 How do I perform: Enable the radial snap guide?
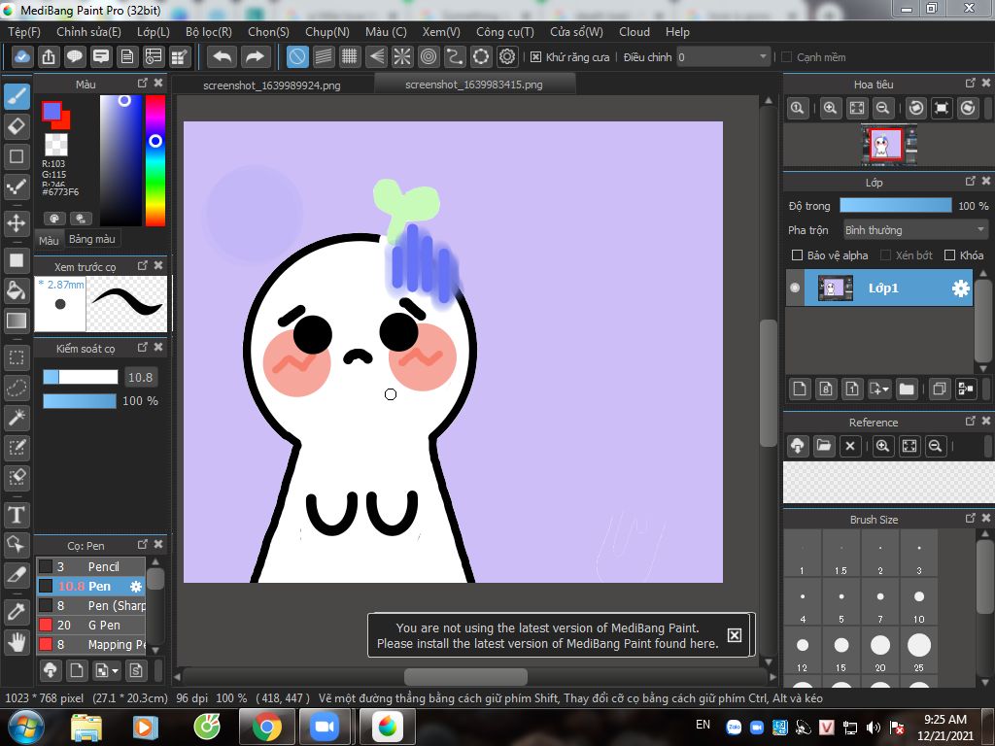402,57
